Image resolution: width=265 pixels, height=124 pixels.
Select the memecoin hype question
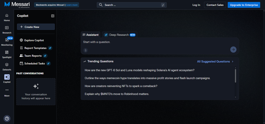point(148,78)
